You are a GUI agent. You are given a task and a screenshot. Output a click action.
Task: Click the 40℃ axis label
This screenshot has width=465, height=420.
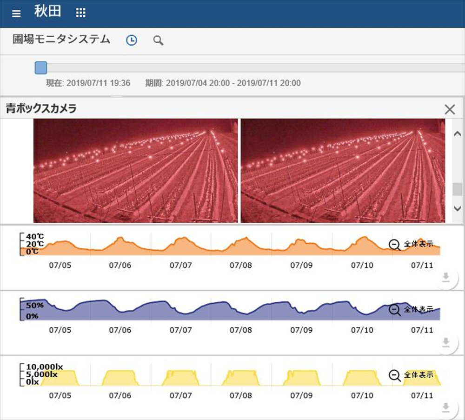pos(35,237)
